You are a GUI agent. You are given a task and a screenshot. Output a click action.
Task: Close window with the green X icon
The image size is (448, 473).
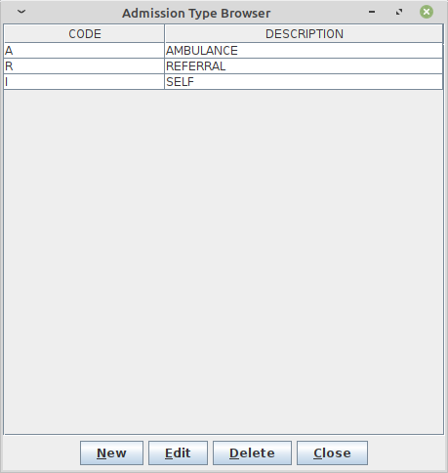[427, 12]
